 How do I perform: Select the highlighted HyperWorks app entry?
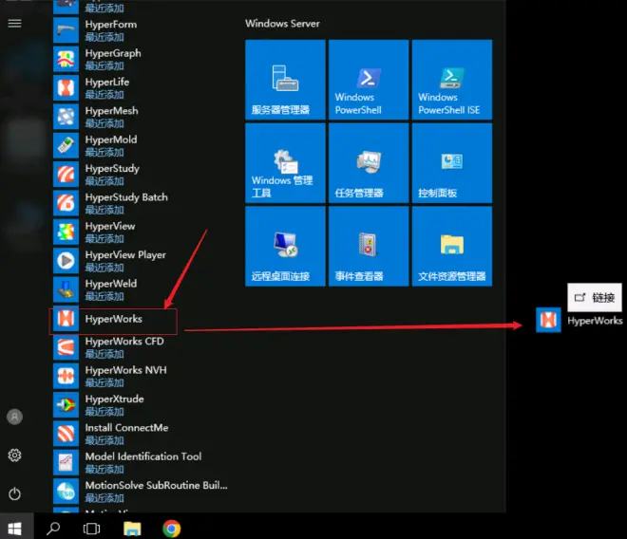point(113,321)
